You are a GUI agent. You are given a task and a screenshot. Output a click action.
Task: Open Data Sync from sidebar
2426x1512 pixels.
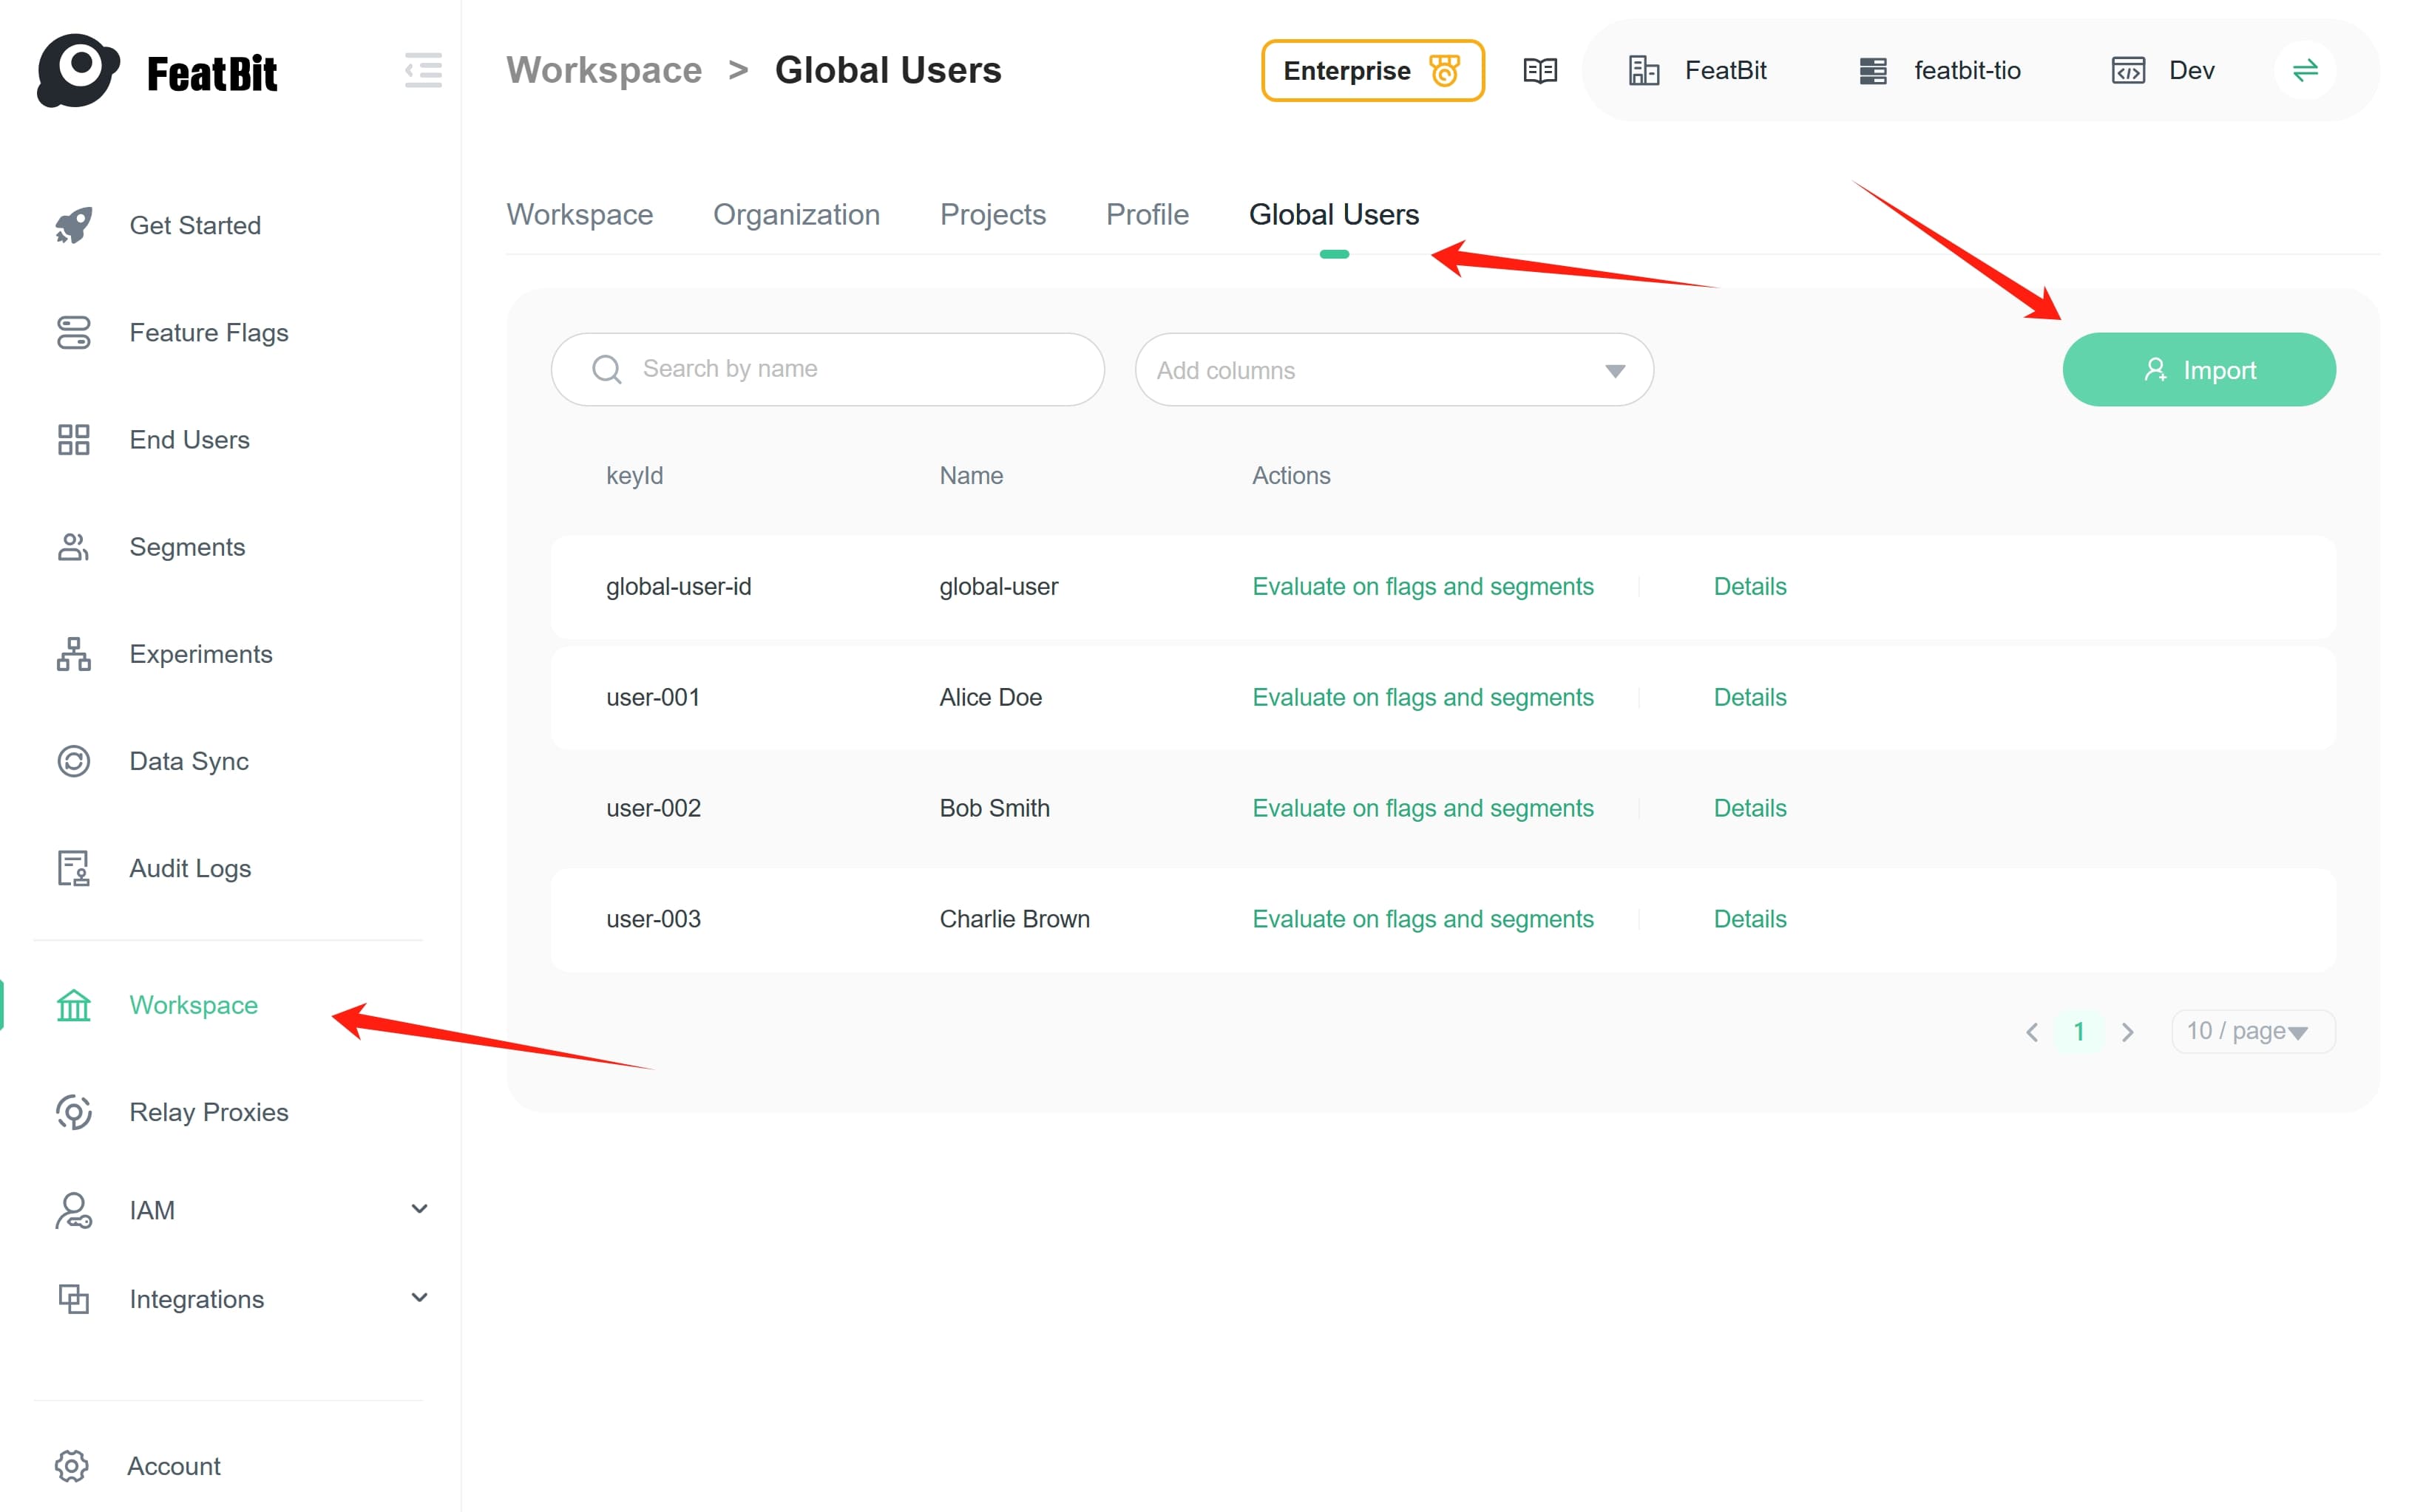pyautogui.click(x=188, y=761)
